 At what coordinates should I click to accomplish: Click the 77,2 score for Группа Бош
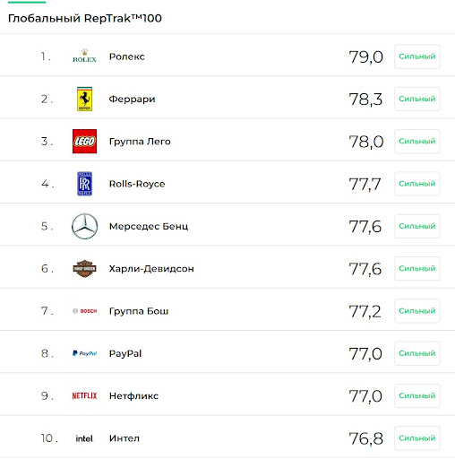[365, 311]
